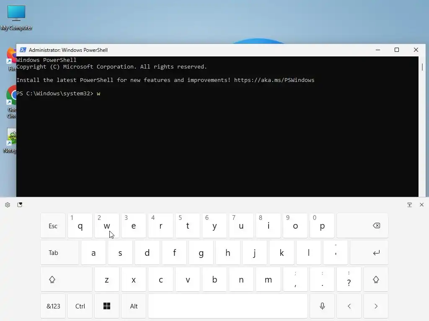Tap the h key
429x321 pixels.
[x=227, y=253]
